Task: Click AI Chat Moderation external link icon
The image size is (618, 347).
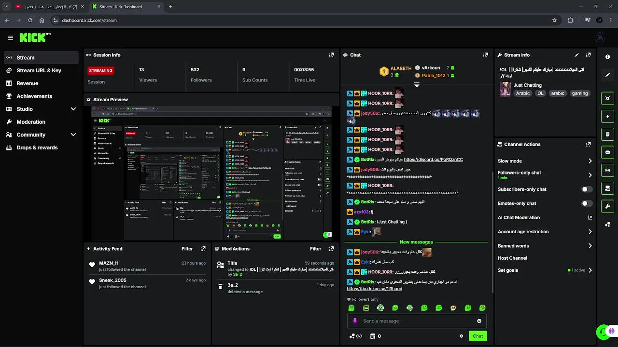Action: [590, 218]
